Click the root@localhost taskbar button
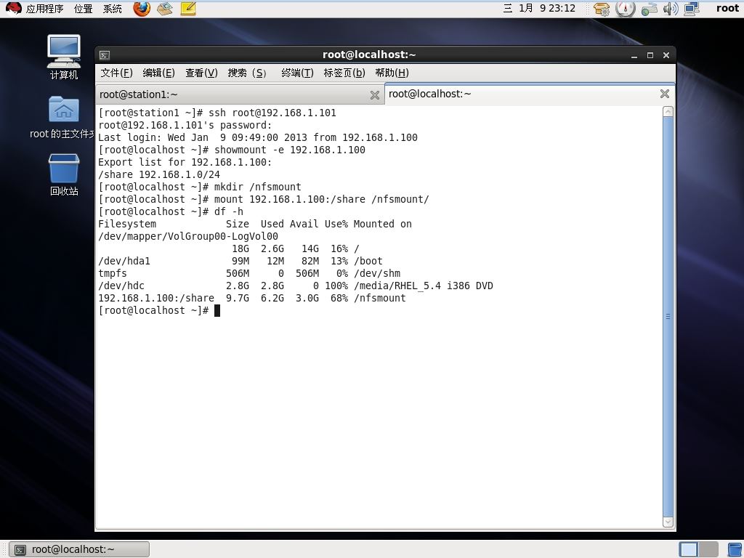 point(79,549)
